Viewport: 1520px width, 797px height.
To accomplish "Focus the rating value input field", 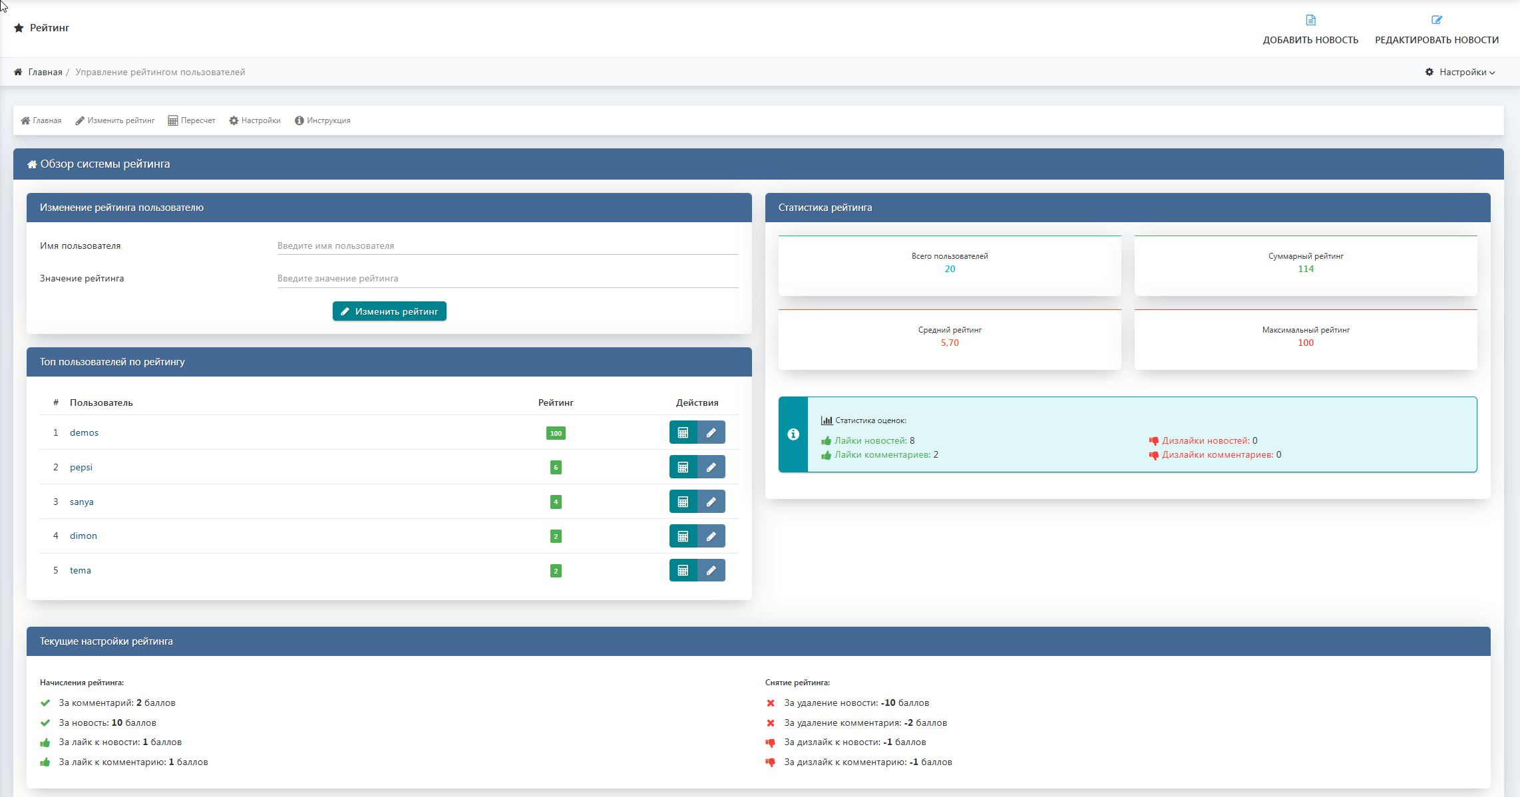I will (x=507, y=278).
